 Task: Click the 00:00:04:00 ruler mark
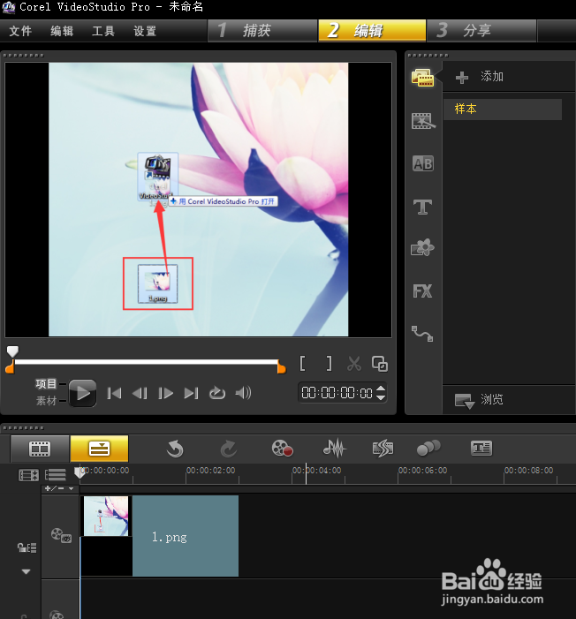coord(316,471)
